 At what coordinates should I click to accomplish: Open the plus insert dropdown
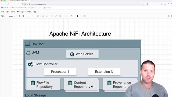click(x=78, y=16)
